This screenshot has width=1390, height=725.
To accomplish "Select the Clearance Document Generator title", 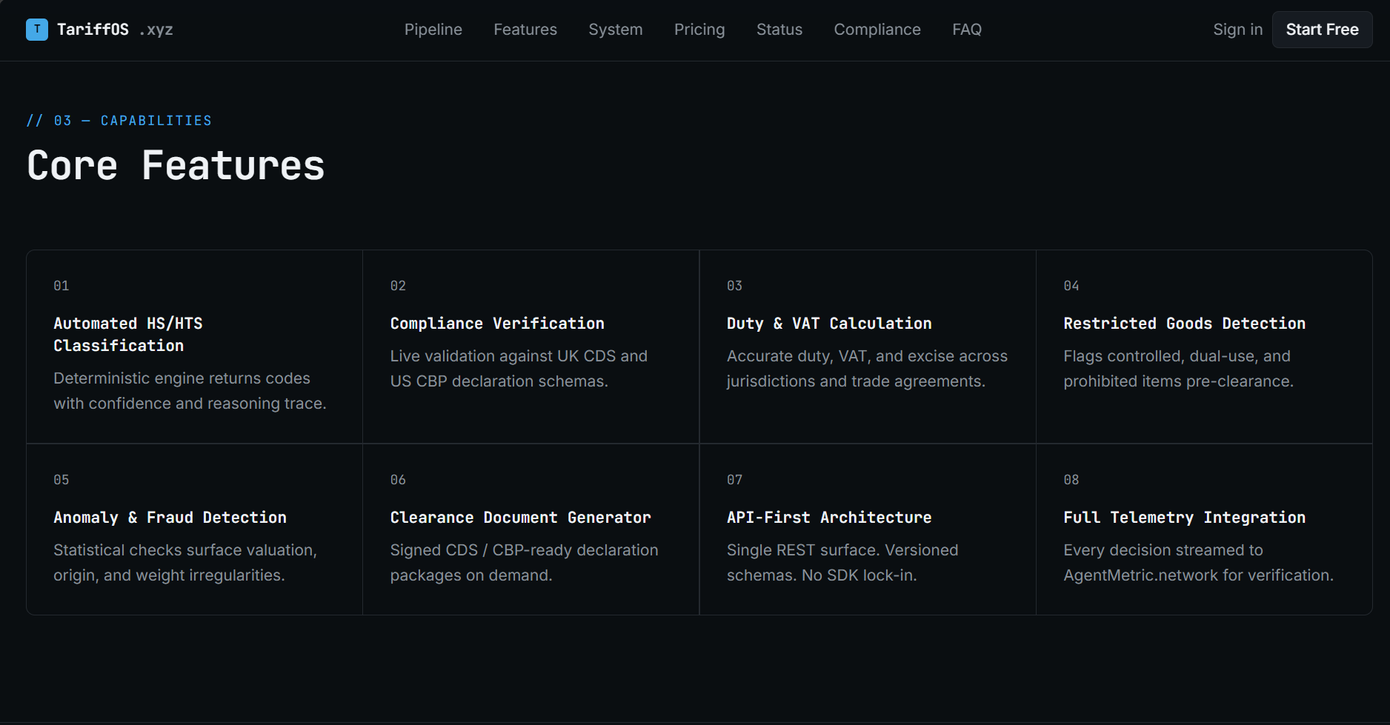I will 521,518.
